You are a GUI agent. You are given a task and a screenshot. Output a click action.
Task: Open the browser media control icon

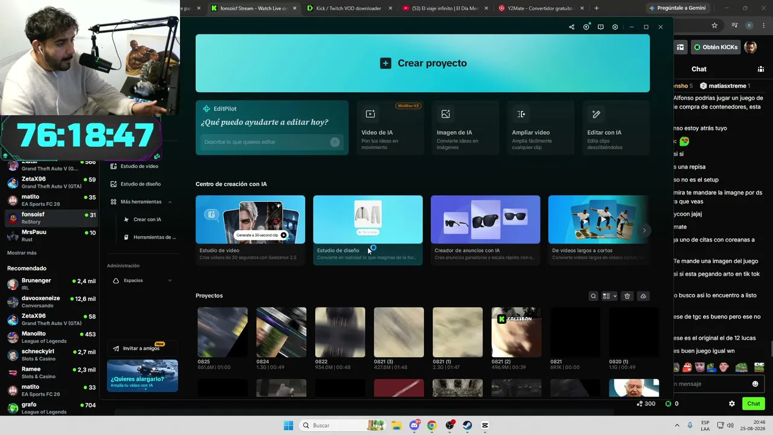(735, 25)
